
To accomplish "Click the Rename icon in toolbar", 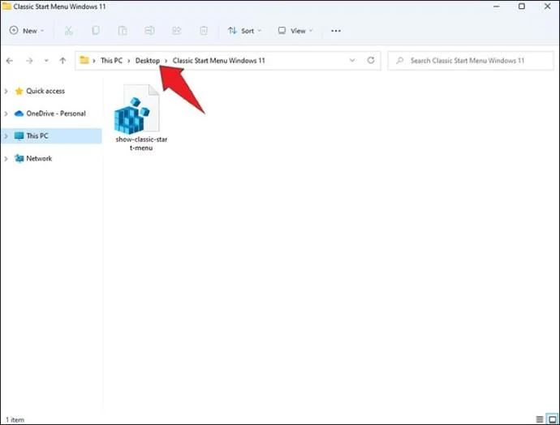I will (149, 31).
